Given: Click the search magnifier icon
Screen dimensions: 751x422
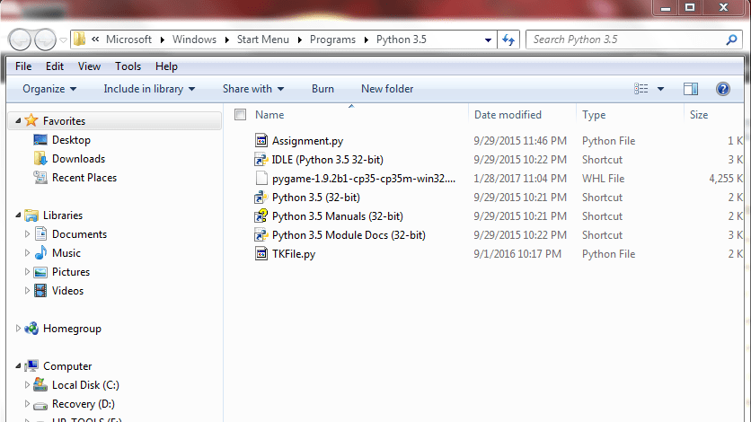Looking at the screenshot, I should tap(731, 40).
